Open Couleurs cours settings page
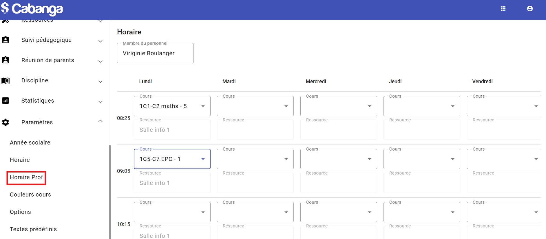This screenshot has height=239, width=546. (30, 194)
